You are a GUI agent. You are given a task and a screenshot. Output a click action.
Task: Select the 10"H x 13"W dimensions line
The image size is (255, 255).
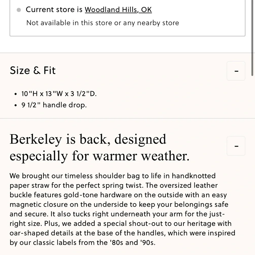[59, 94]
